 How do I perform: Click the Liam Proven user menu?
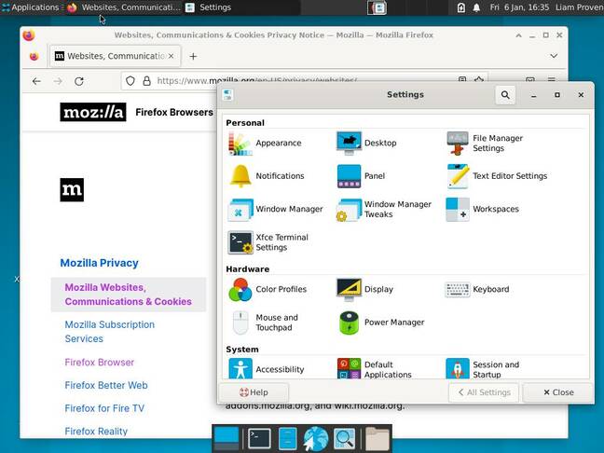(x=579, y=7)
